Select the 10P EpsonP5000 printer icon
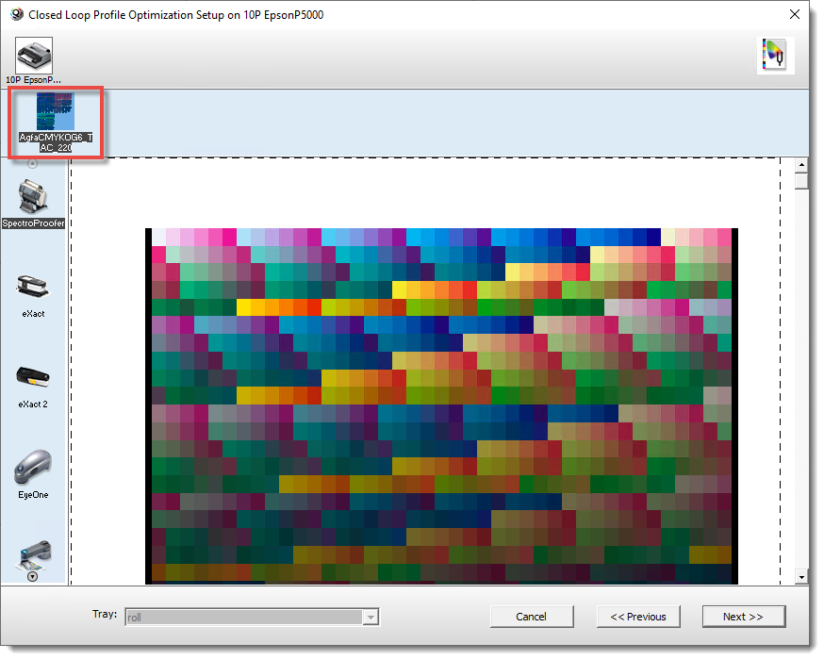This screenshot has width=824, height=660. point(34,56)
